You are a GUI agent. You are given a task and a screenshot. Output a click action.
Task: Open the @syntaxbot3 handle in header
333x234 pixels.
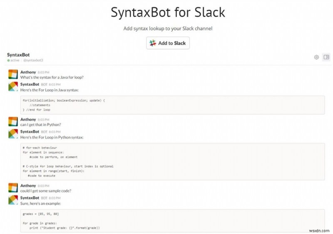[x=33, y=60]
